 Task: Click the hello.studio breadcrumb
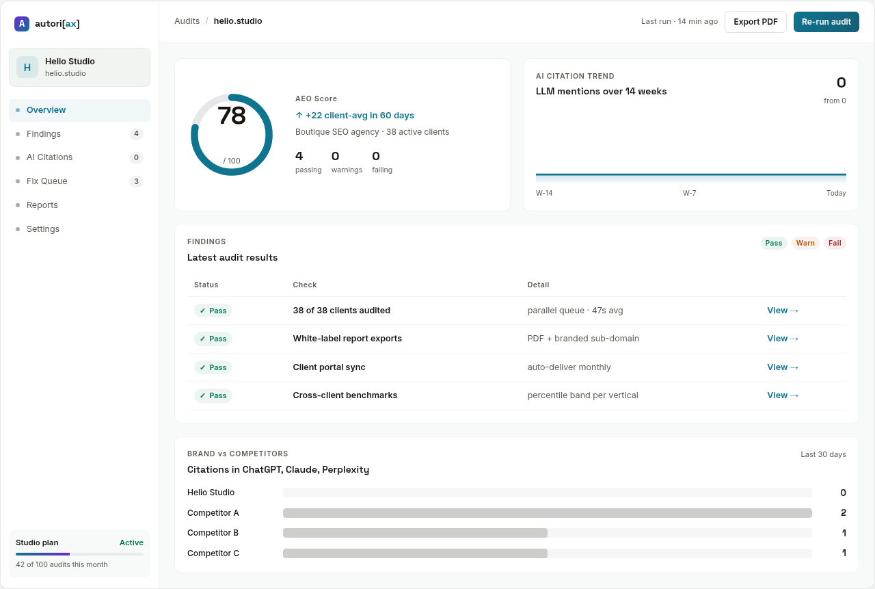coord(238,21)
